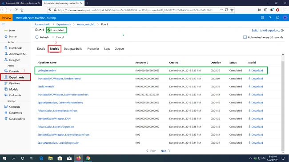Open the browser page actions ellipsis menu
289x162 pixels.
click(221, 10)
